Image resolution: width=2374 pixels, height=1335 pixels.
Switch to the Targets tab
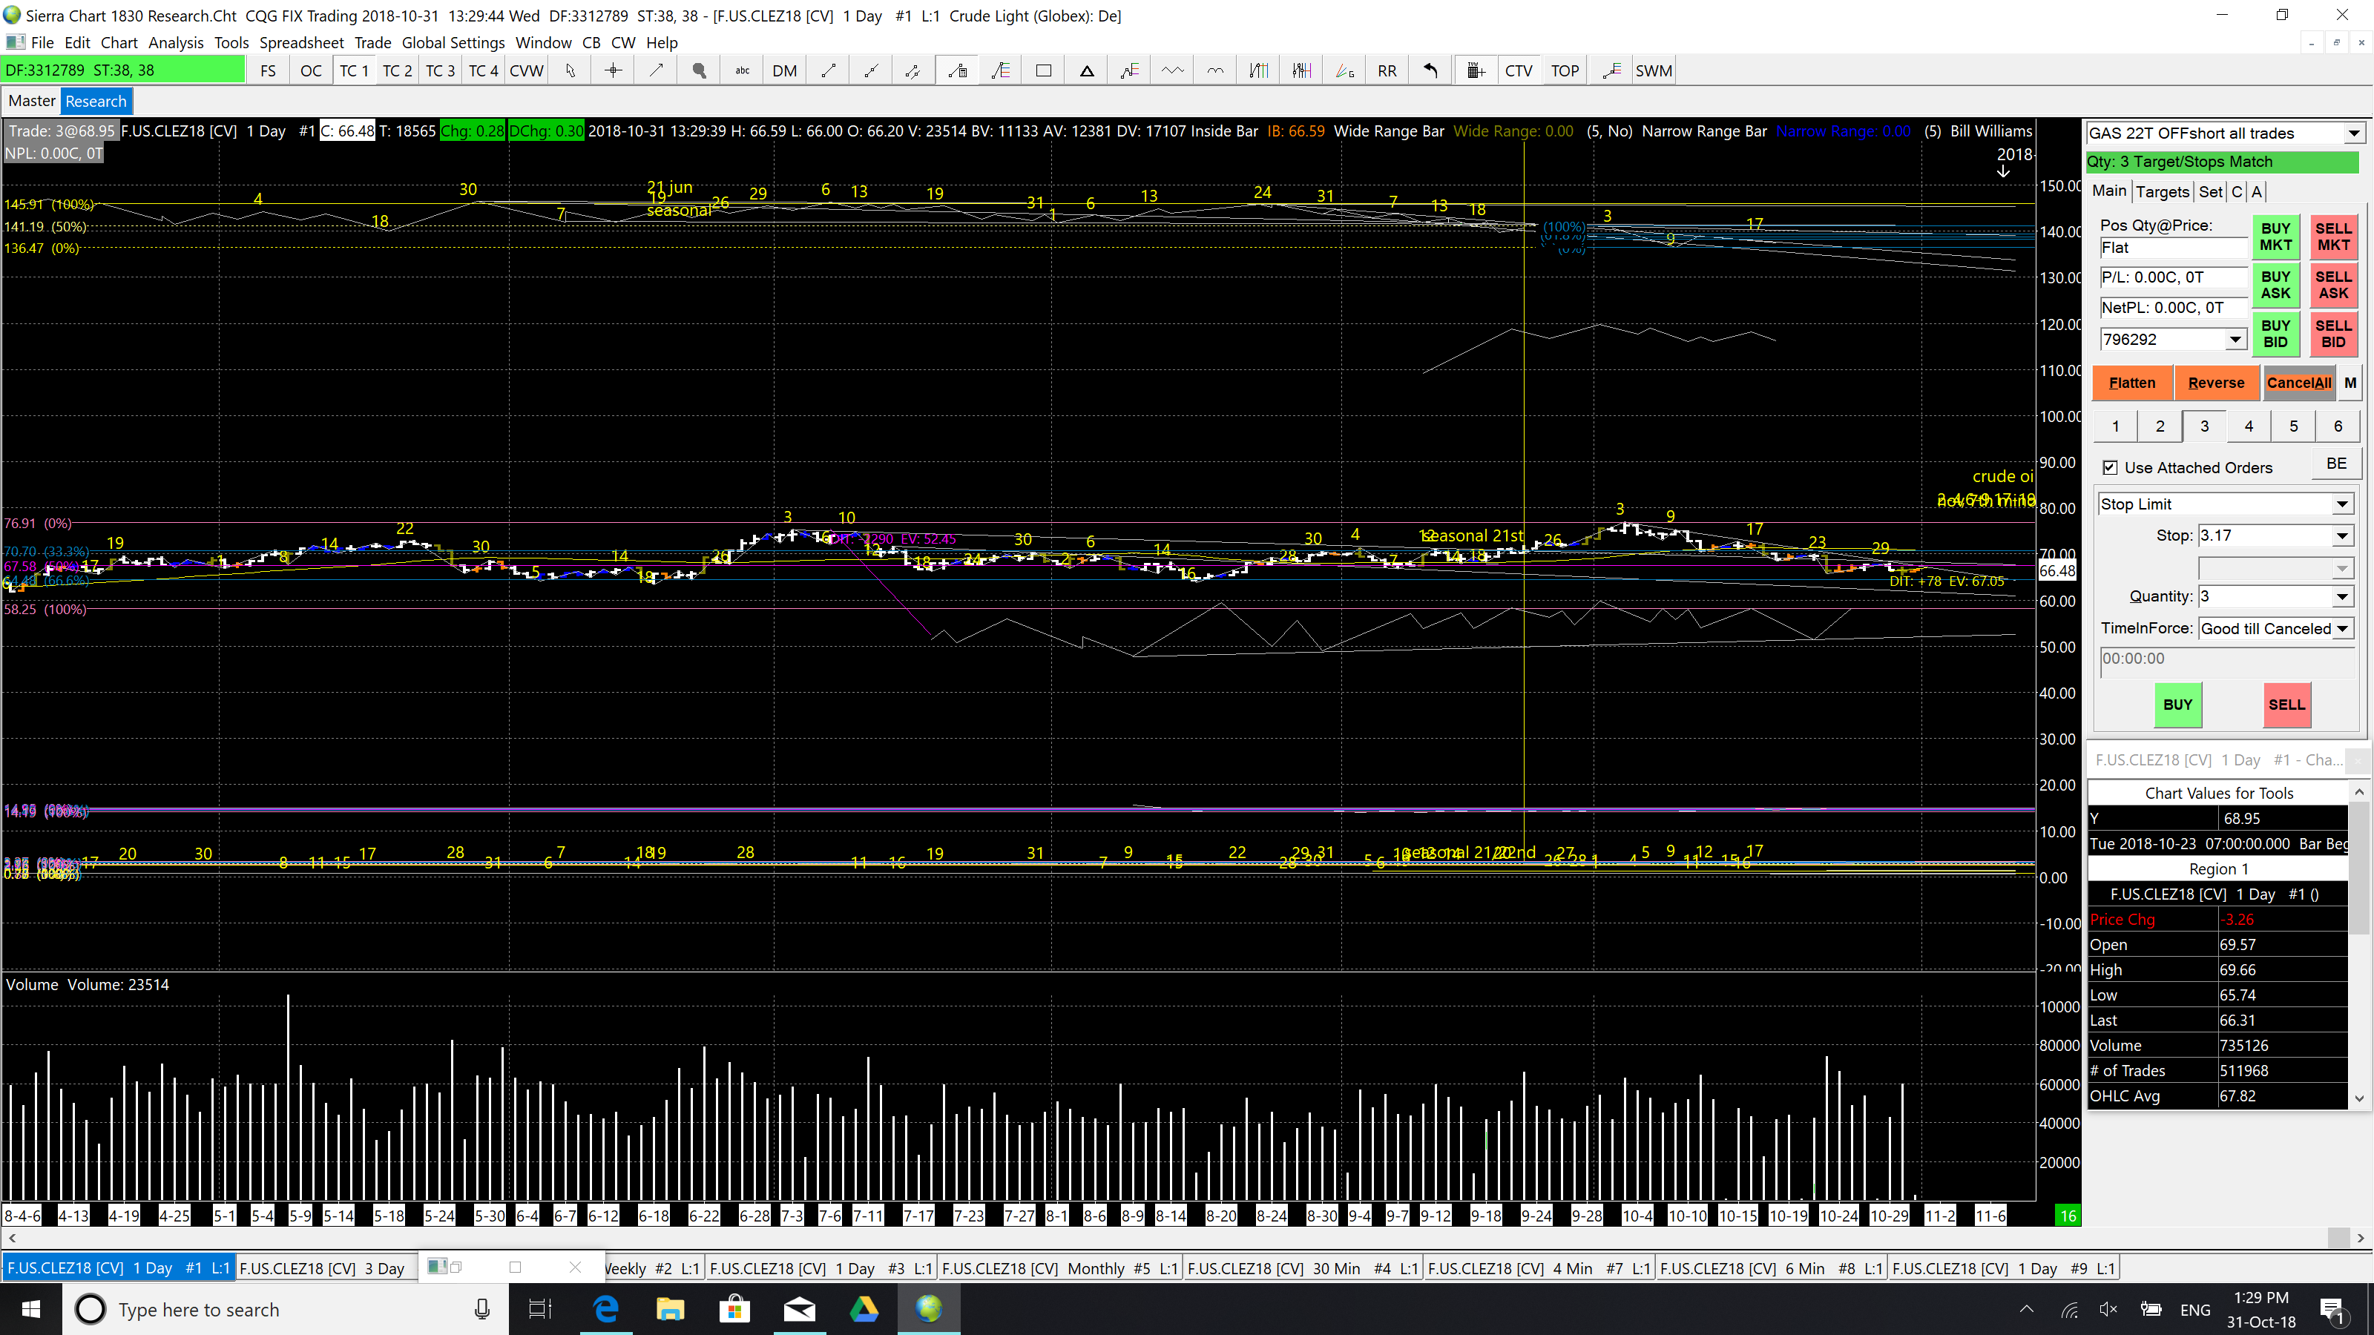pos(2162,191)
